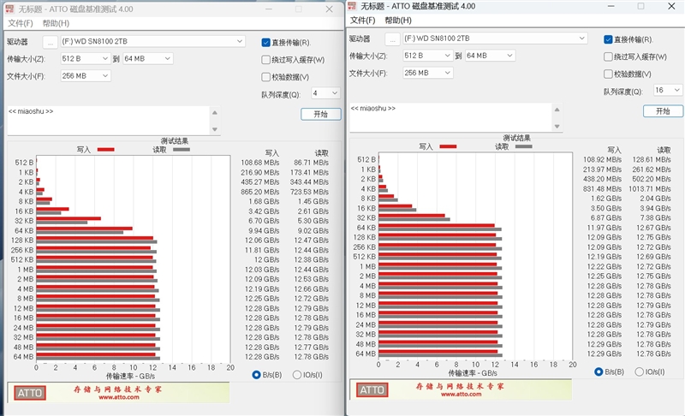Expand 256 MB file size dropdown in left window

[85, 76]
